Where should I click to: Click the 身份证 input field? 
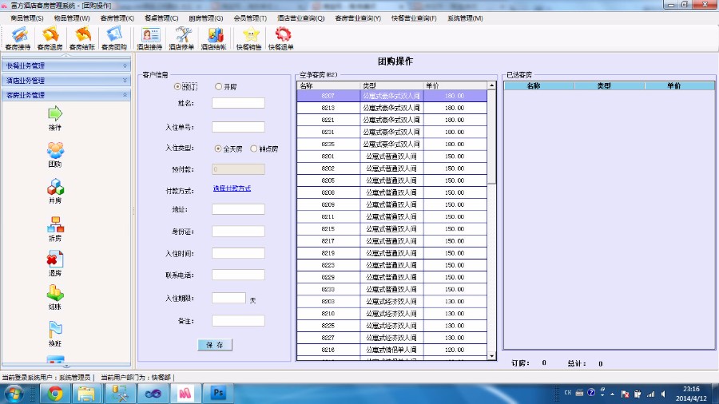tap(238, 232)
